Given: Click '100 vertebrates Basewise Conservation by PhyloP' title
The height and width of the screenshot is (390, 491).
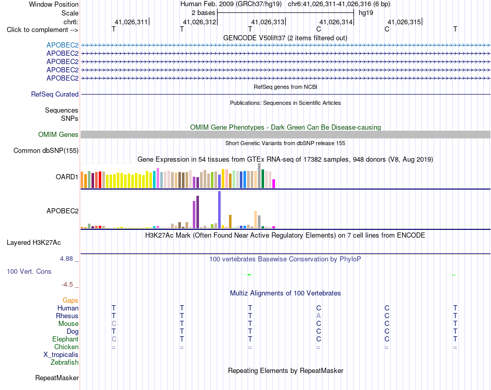Looking at the screenshot, I should coord(285,259).
